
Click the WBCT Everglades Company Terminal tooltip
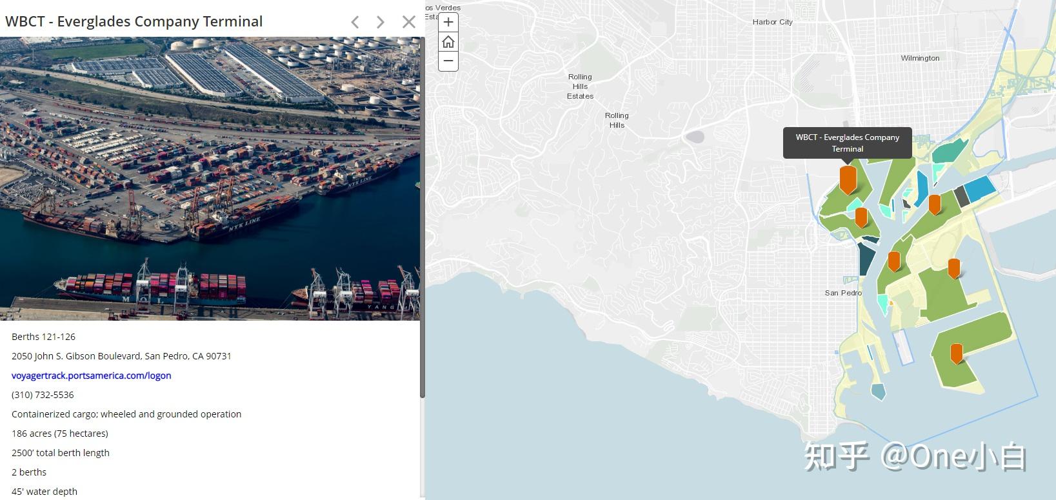(848, 143)
